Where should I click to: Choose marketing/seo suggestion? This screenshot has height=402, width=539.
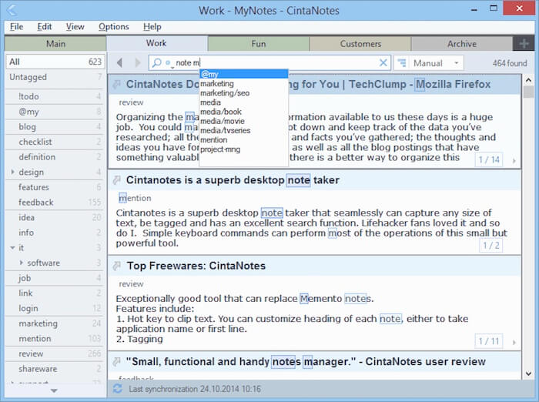243,93
